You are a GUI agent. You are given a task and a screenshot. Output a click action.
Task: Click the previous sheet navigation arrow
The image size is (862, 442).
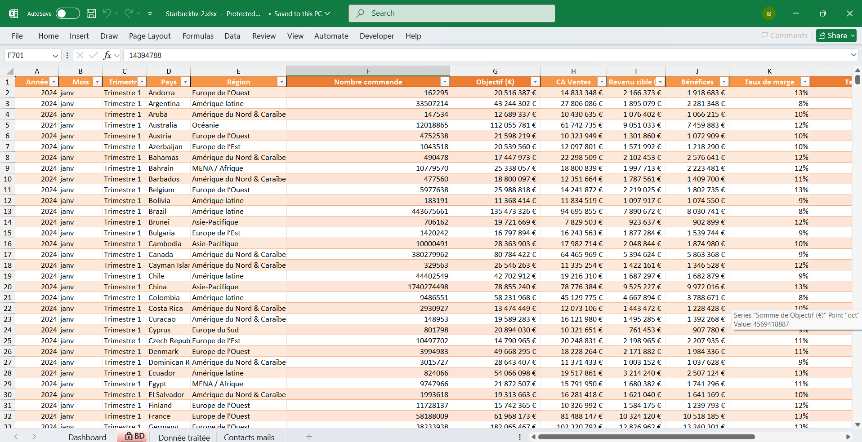[16, 437]
